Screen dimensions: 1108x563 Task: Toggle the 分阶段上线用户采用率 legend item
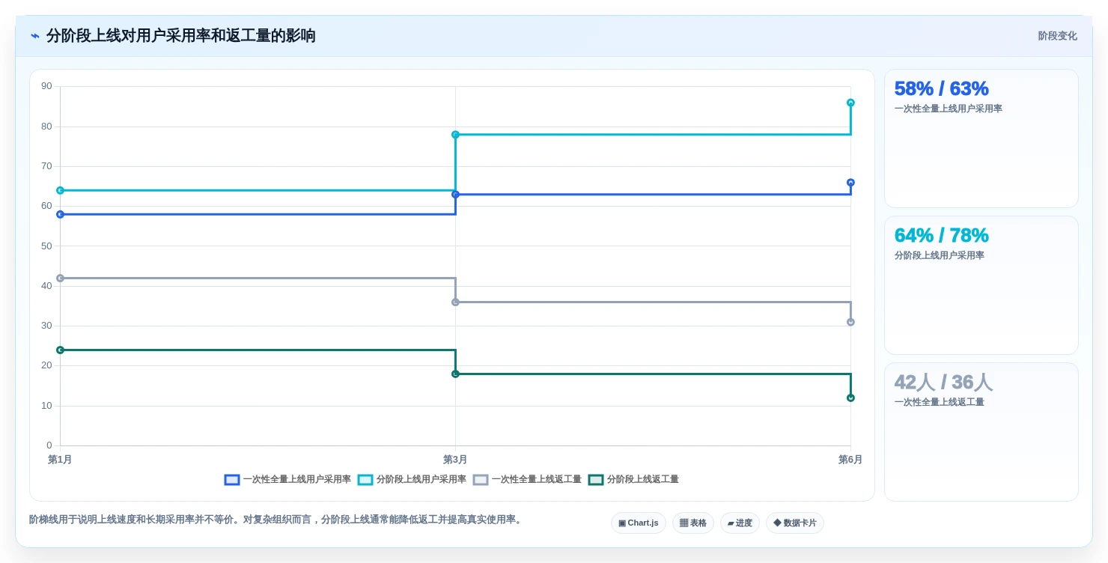tap(412, 480)
